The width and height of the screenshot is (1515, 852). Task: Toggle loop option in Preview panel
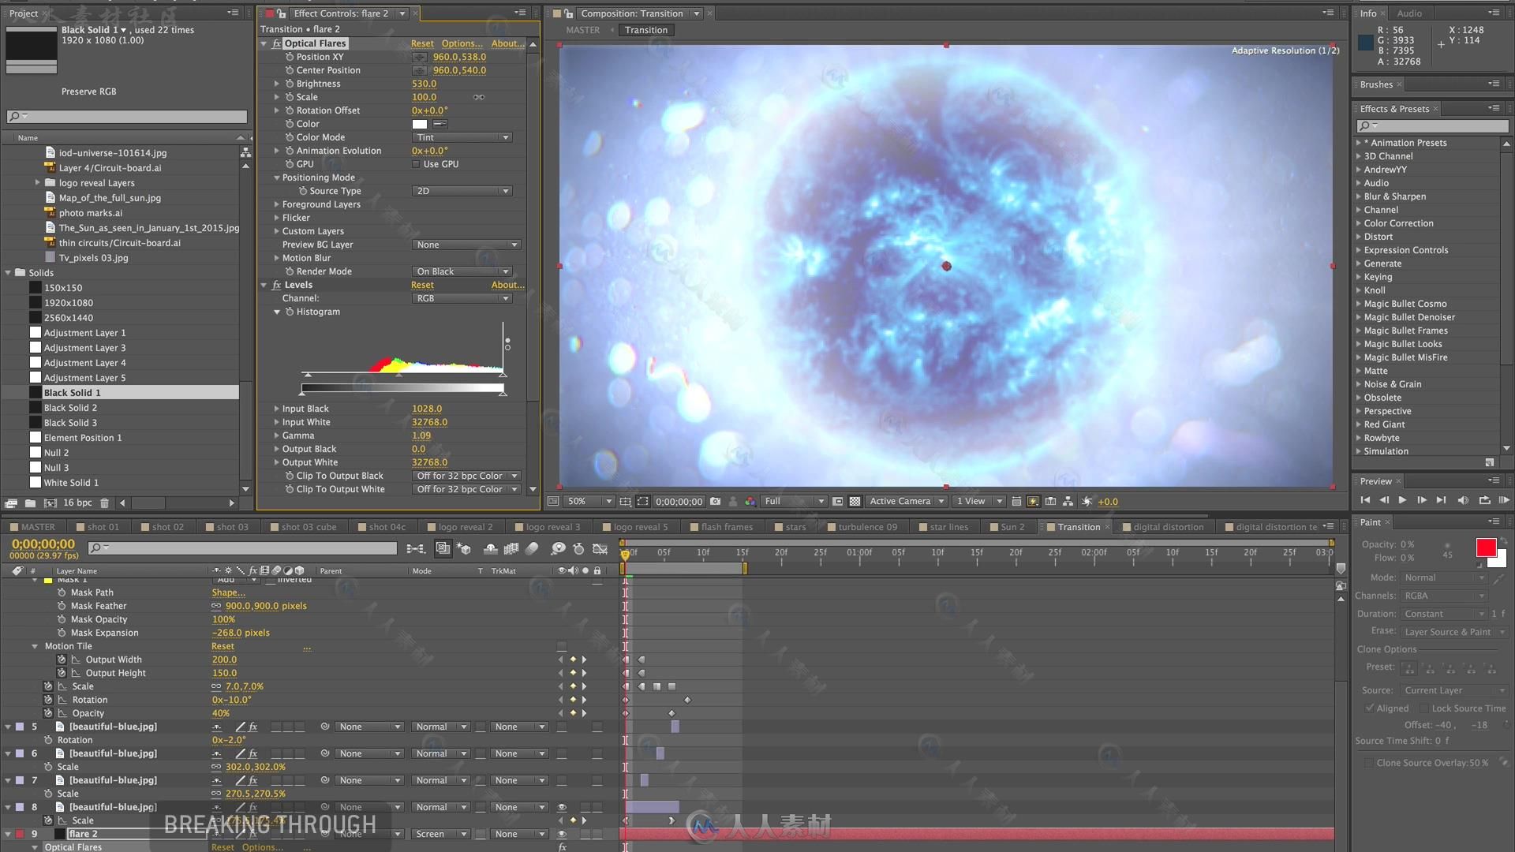tap(1484, 500)
